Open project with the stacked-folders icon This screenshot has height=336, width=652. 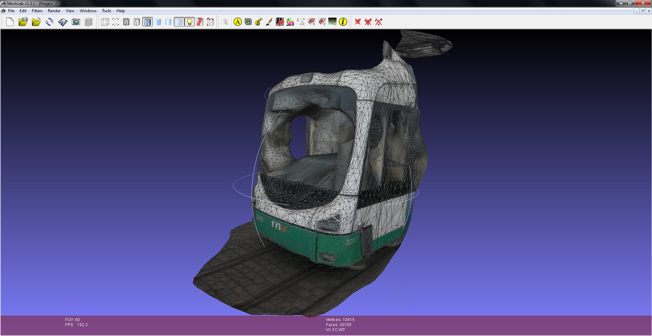click(x=23, y=22)
